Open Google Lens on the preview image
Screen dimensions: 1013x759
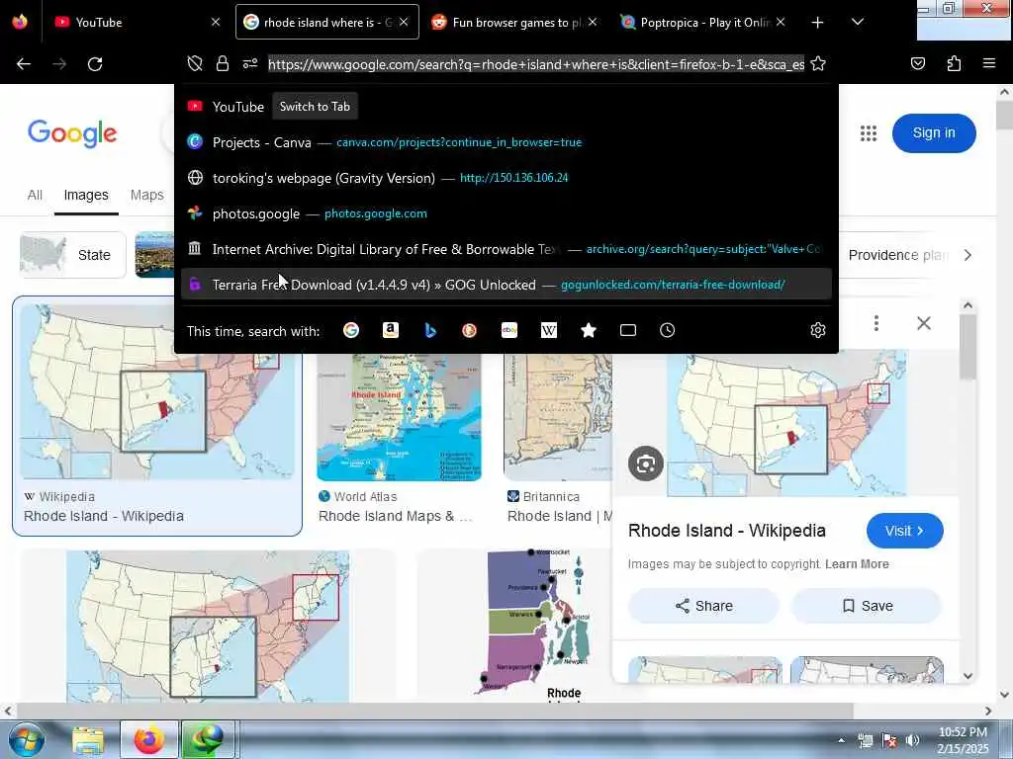(x=645, y=463)
